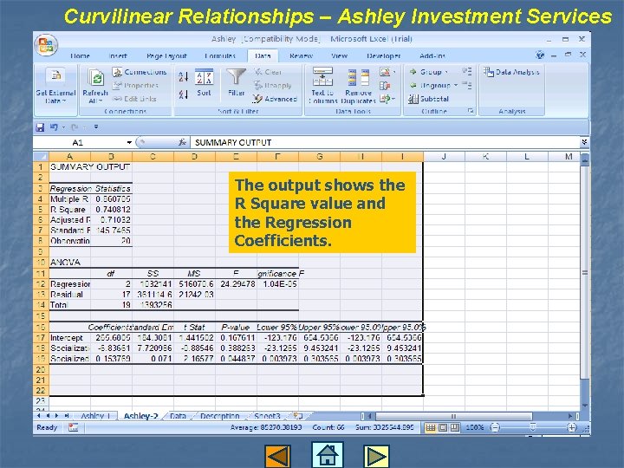Click Remove Duplicates
This screenshot has width=624, height=468.
point(358,86)
